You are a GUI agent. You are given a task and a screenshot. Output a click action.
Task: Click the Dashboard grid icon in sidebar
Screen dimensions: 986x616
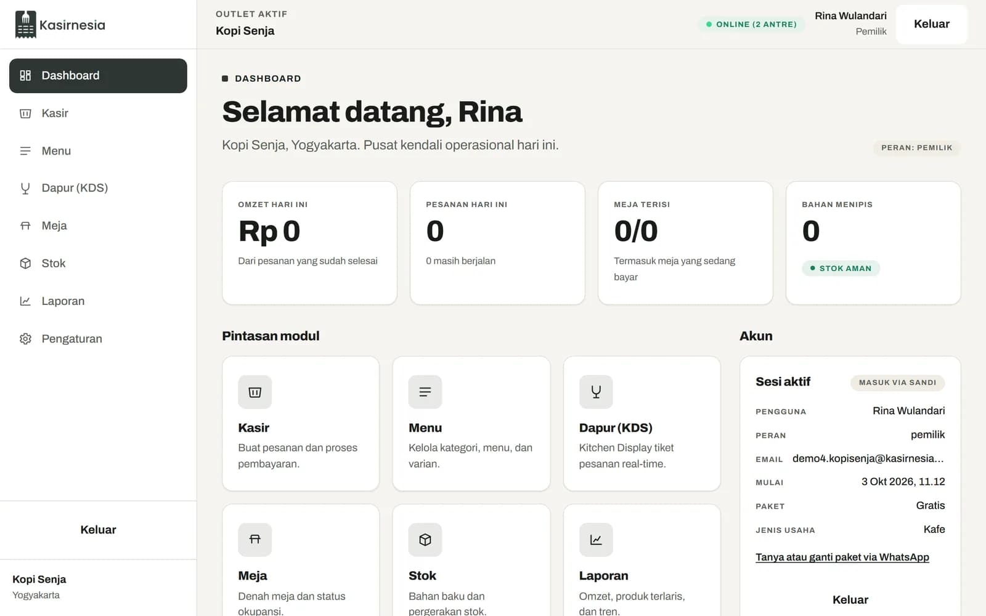[x=25, y=76]
